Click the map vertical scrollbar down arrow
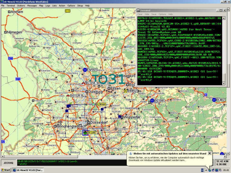Screen dimensions: 231x173 click(228, 153)
